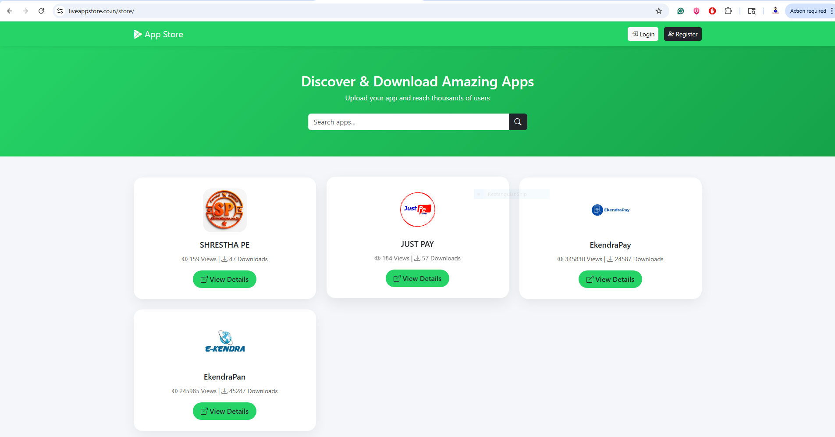
Task: View Details for EkendraPan
Action: click(224, 411)
